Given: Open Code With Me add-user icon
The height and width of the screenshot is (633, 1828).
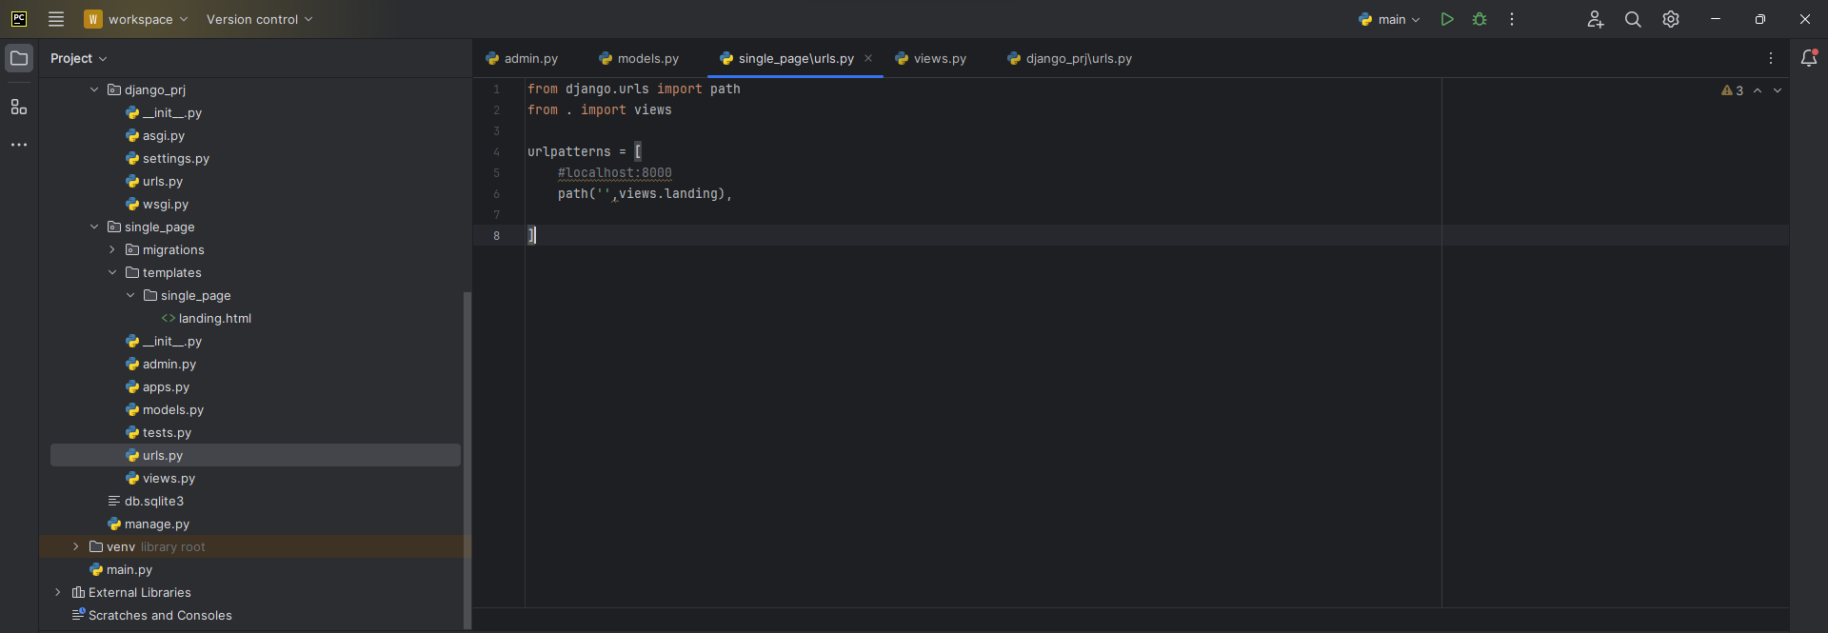Looking at the screenshot, I should [1596, 19].
